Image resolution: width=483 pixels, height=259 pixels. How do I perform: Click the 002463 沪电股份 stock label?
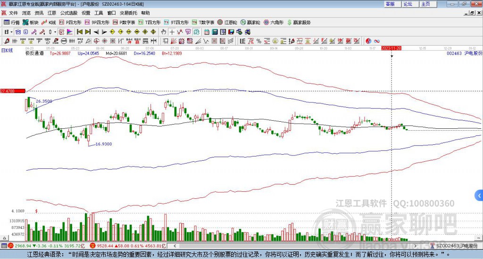point(464,53)
